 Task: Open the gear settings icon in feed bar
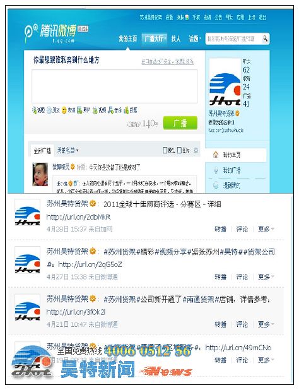tap(196, 150)
